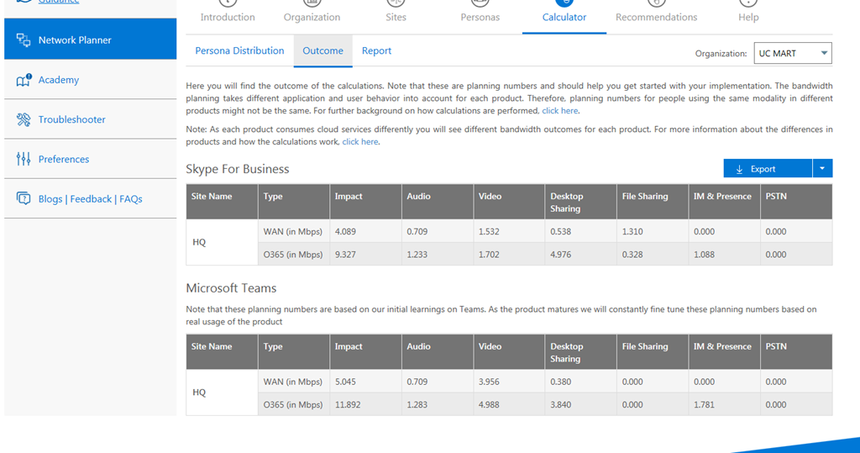Viewport: 860px width, 453px height.
Task: Click first 'click here' link about calculations
Action: (x=559, y=111)
